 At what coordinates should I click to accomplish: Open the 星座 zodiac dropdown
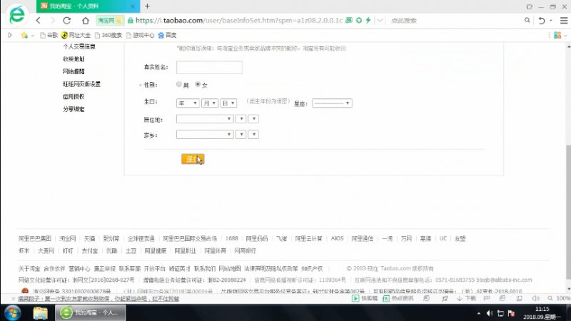(332, 103)
